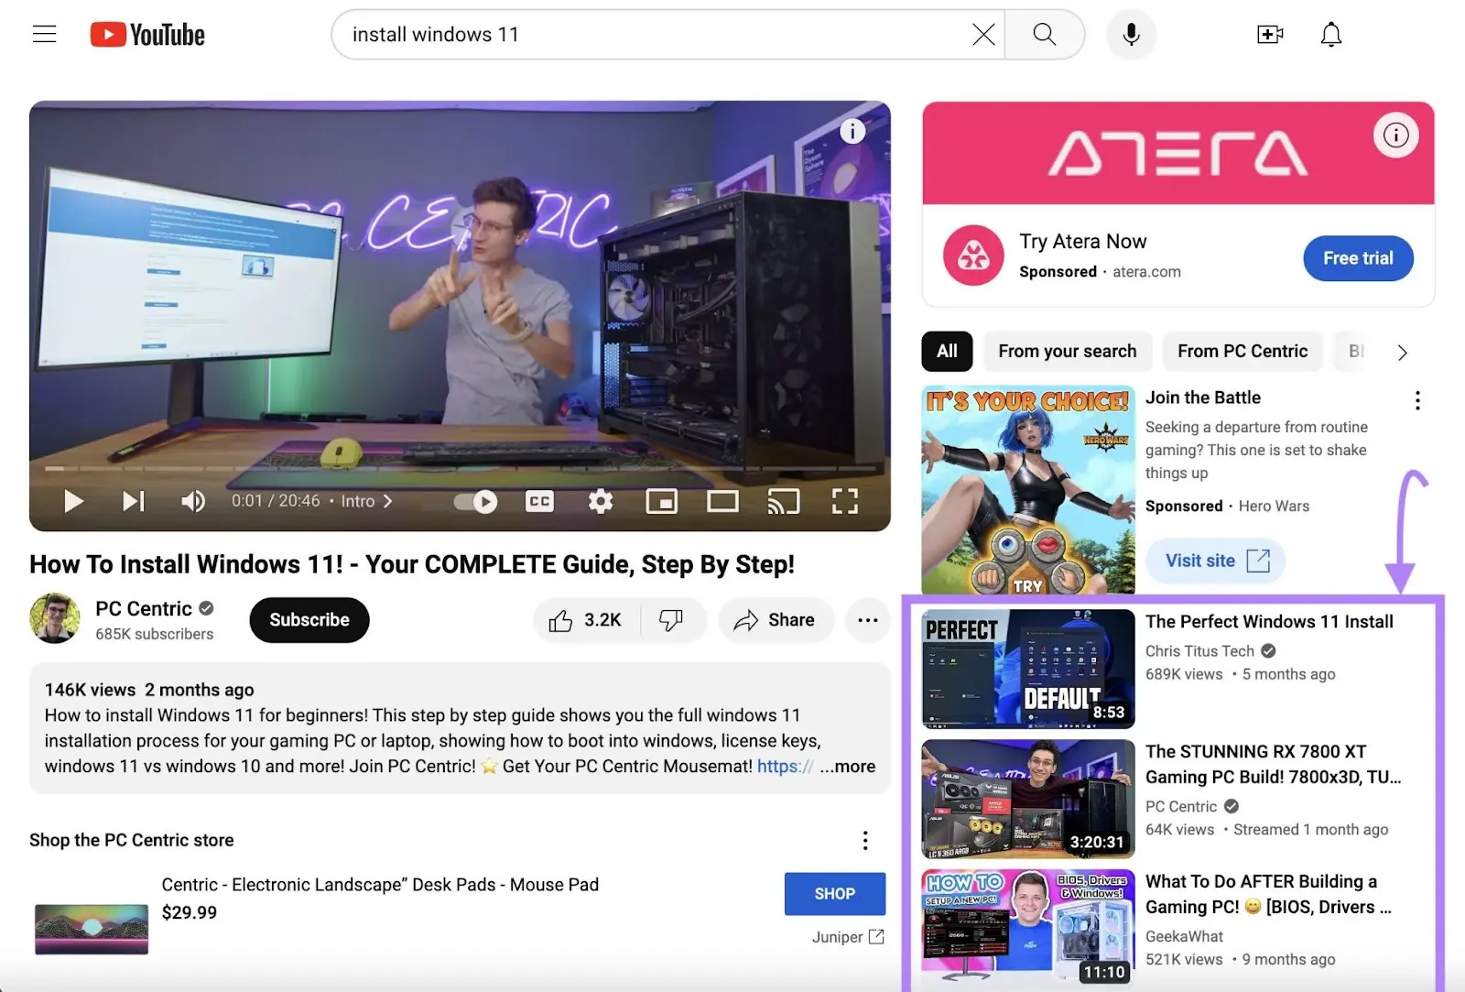This screenshot has height=992, width=1465.
Task: Open the Create video menu
Action: click(x=1270, y=35)
